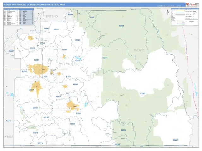The height and width of the screenshot is (151, 202).
Task: Click ZIP code label 93274
Action: (32, 90)
